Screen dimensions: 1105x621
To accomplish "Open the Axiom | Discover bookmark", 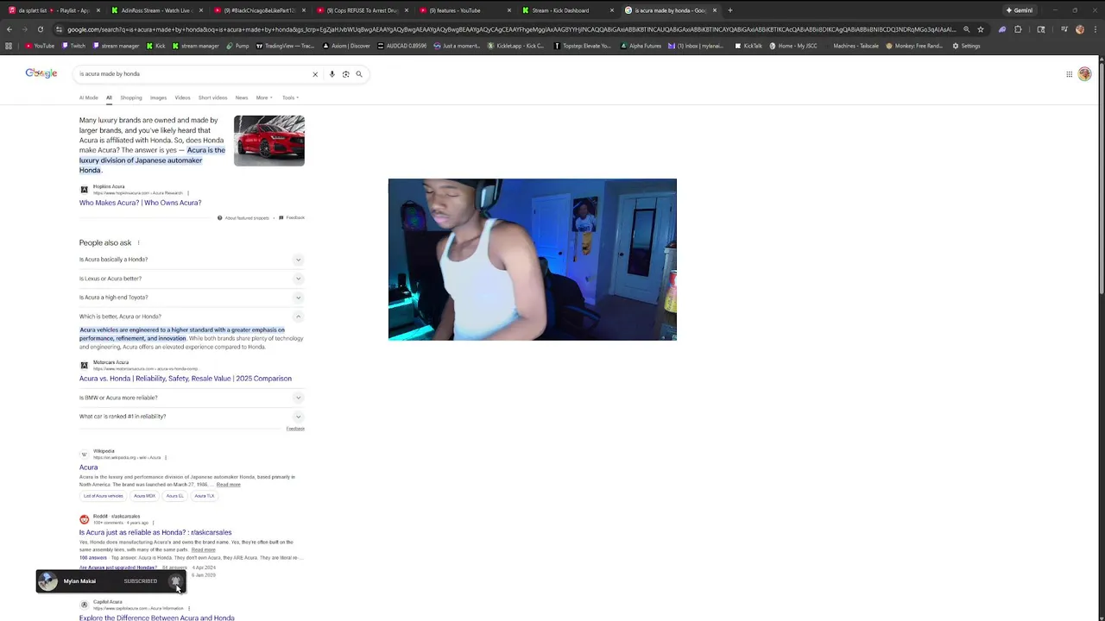I will pyautogui.click(x=348, y=46).
